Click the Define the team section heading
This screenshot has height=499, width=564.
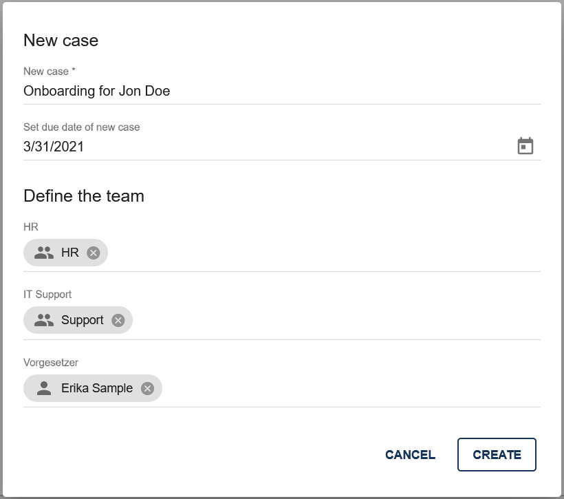click(x=84, y=195)
